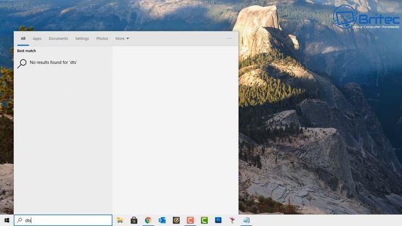Click the taskbar search box containing 'dts'

pos(63,220)
